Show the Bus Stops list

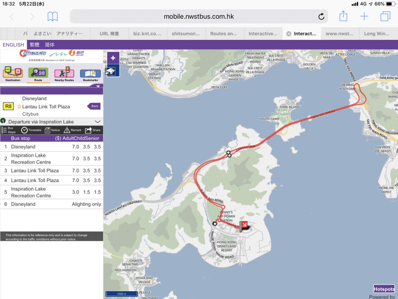point(9,130)
